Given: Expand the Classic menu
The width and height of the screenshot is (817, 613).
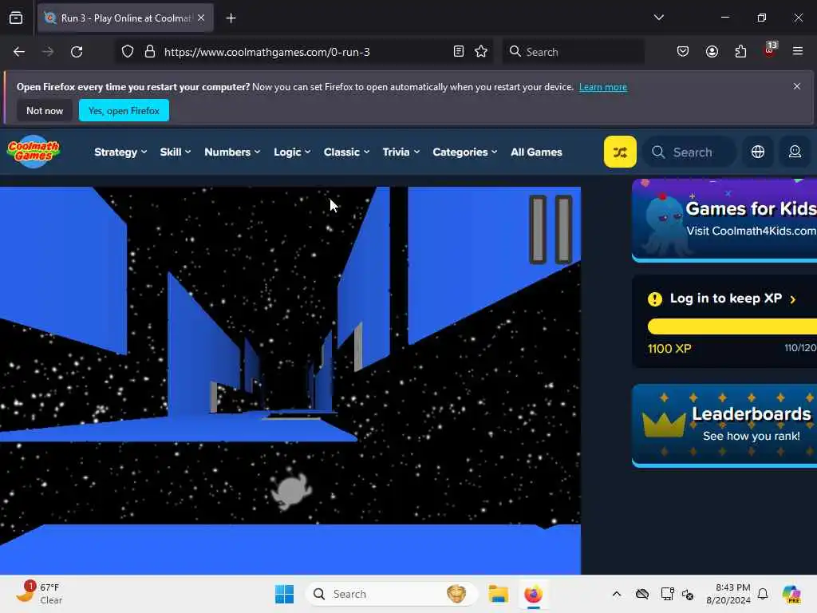Looking at the screenshot, I should point(346,152).
